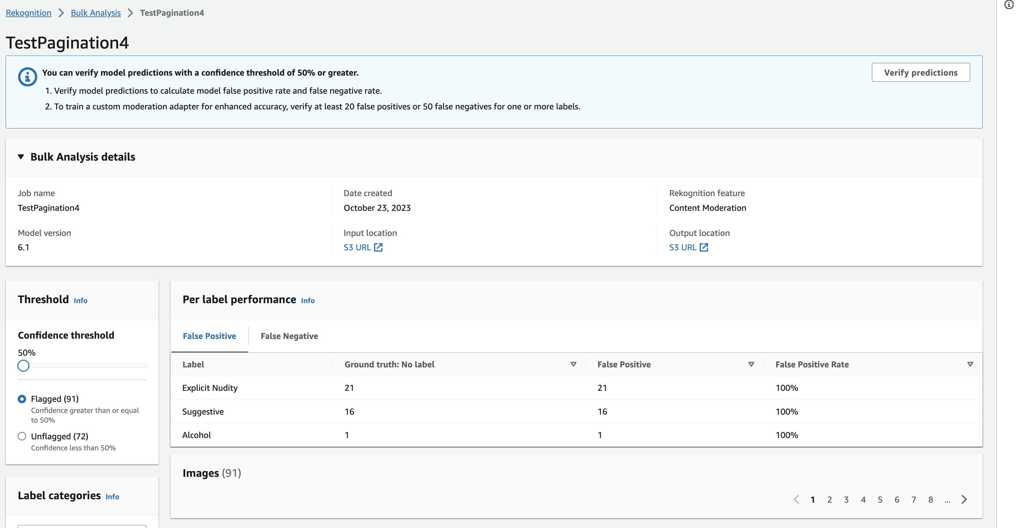This screenshot has height=528, width=1019.
Task: Sort the False Positive column arrow
Action: [751, 364]
